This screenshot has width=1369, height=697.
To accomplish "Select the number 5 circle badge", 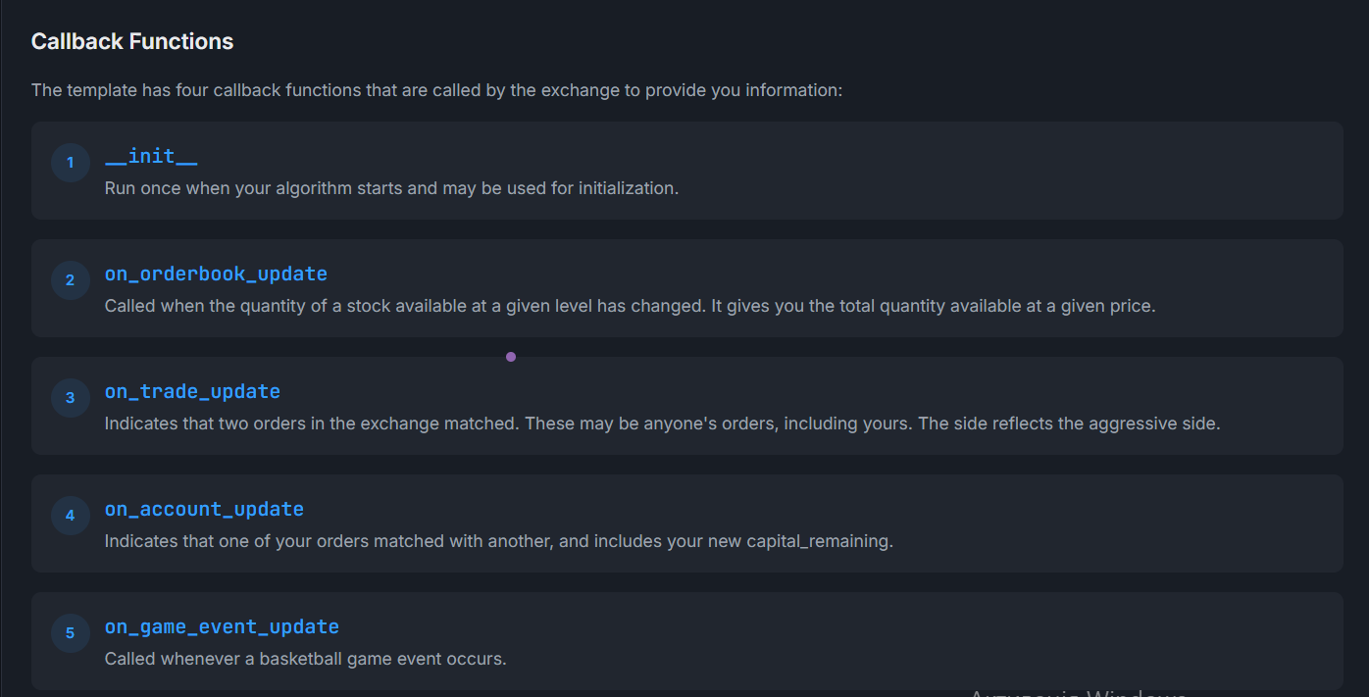I will 70,633.
